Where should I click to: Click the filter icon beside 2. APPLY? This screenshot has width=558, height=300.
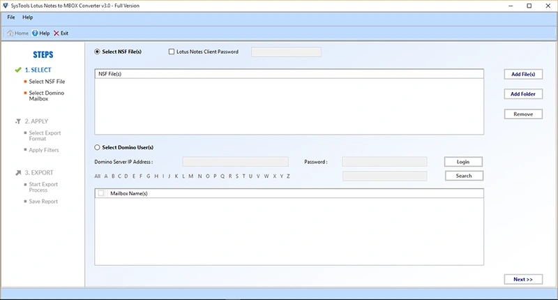[18, 121]
